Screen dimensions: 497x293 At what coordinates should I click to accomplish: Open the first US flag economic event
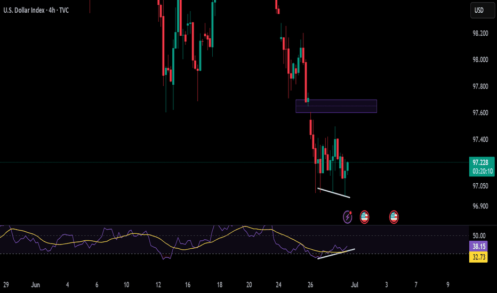point(364,217)
